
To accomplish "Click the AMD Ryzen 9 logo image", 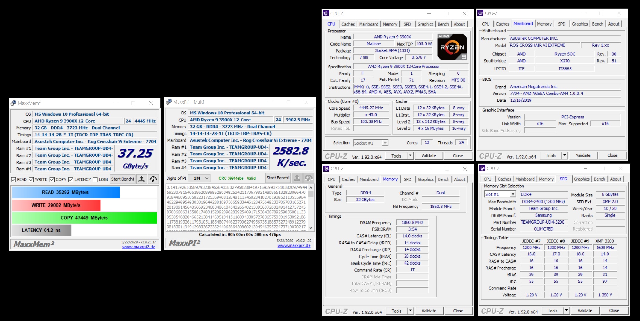I will tap(452, 47).
